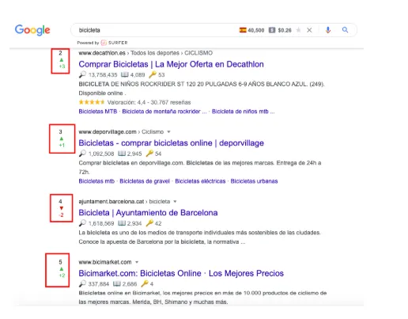Click word count book icon showing 2,686
Image resolution: width=408 pixels, height=319 pixels.
pyautogui.click(x=116, y=284)
